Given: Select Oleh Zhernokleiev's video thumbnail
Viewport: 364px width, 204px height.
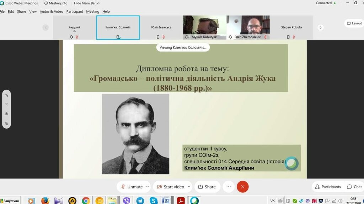Looking at the screenshot, I should (248, 27).
